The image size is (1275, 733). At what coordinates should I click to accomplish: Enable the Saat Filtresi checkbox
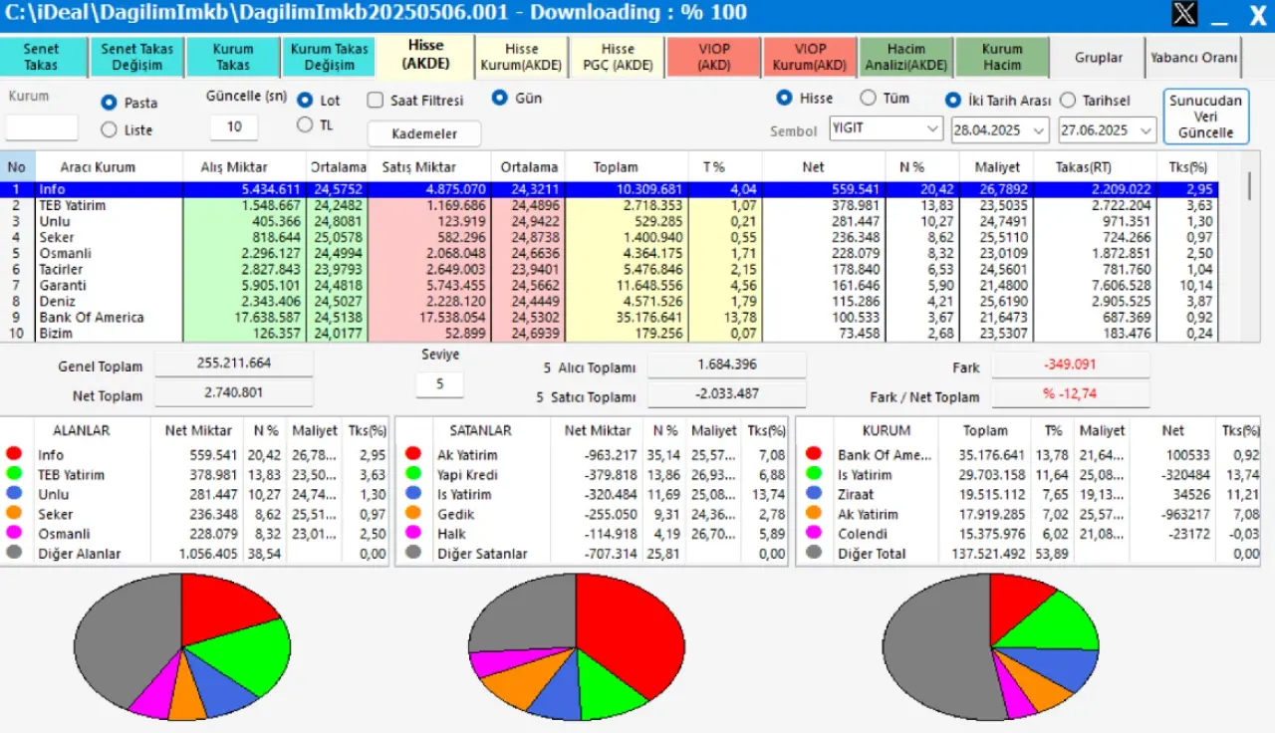click(x=376, y=101)
